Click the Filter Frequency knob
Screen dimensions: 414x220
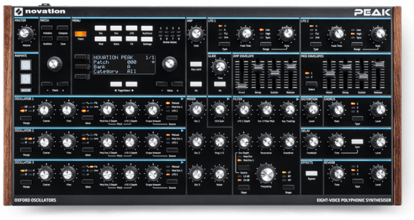click(266, 173)
